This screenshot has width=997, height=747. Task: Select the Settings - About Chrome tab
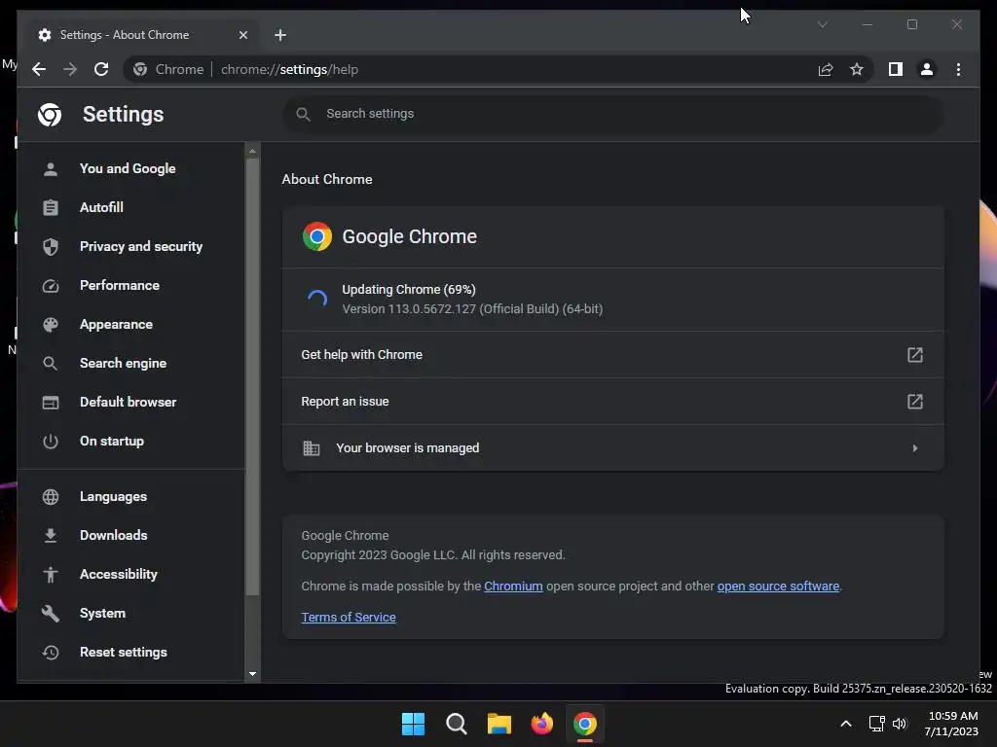(x=140, y=35)
